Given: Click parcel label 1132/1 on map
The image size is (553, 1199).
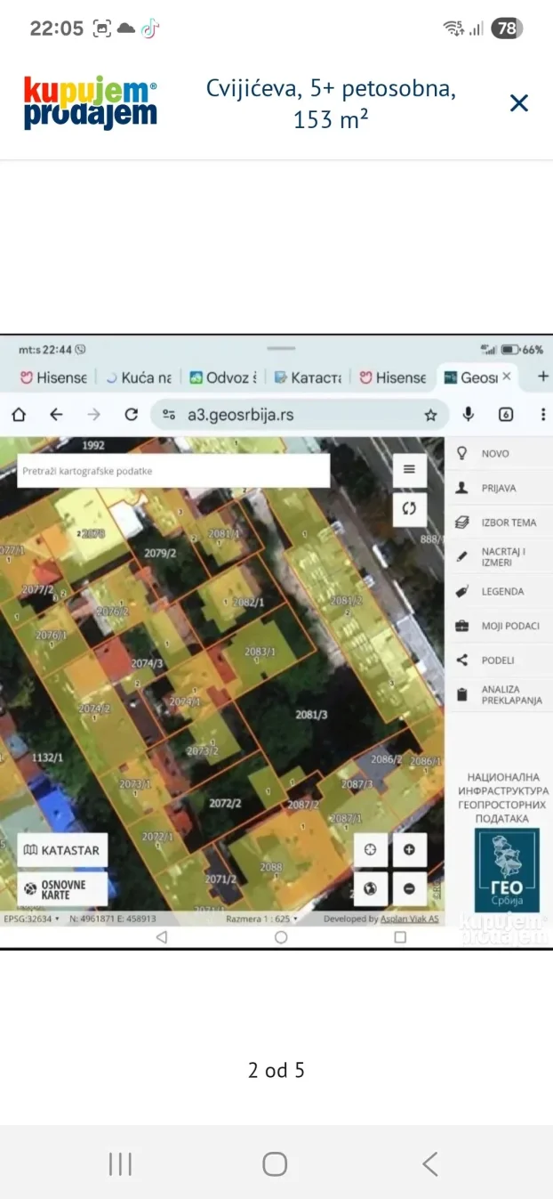Looking at the screenshot, I should click(x=46, y=757).
